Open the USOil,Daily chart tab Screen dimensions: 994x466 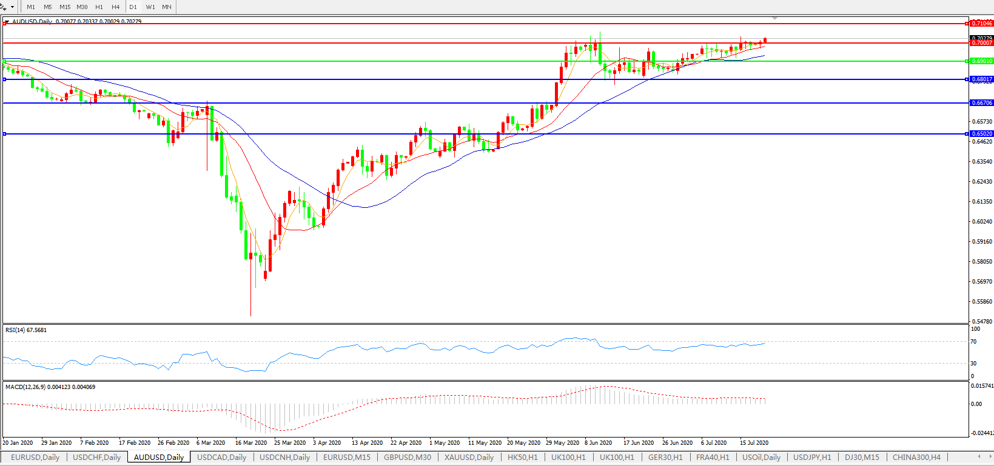pos(761,458)
